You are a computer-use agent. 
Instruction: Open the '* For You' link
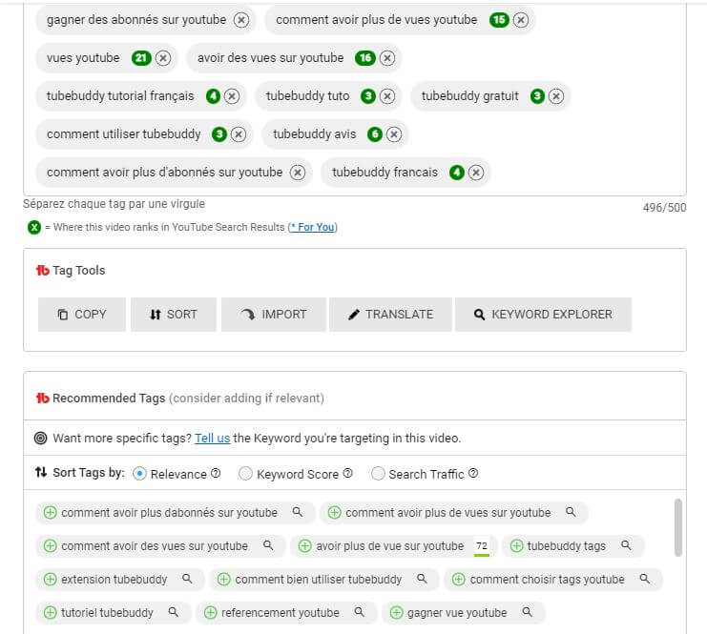point(312,227)
